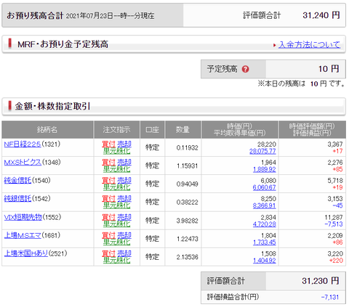Open NF日経225 (1321) stock link
The width and height of the screenshot is (349, 307).
tap(23, 144)
